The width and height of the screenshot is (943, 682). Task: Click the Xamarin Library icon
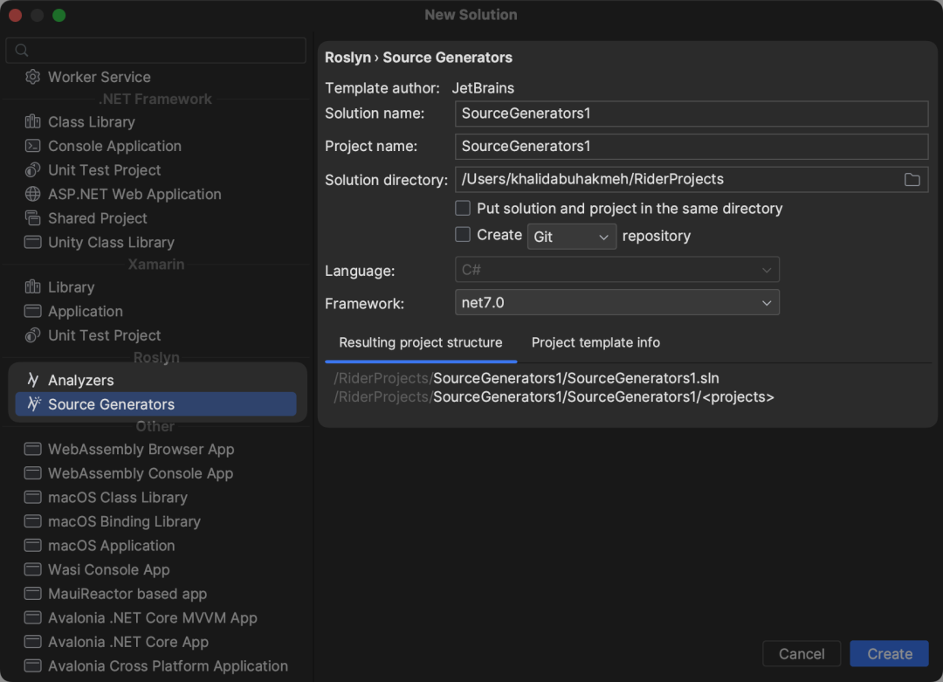click(x=32, y=287)
